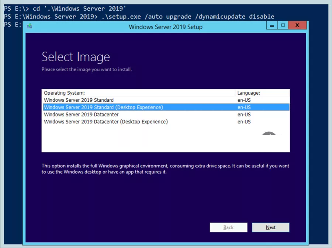The height and width of the screenshot is (248, 332).
Task: Minimize the Windows Server 2019 Setup window
Action: (272, 25)
